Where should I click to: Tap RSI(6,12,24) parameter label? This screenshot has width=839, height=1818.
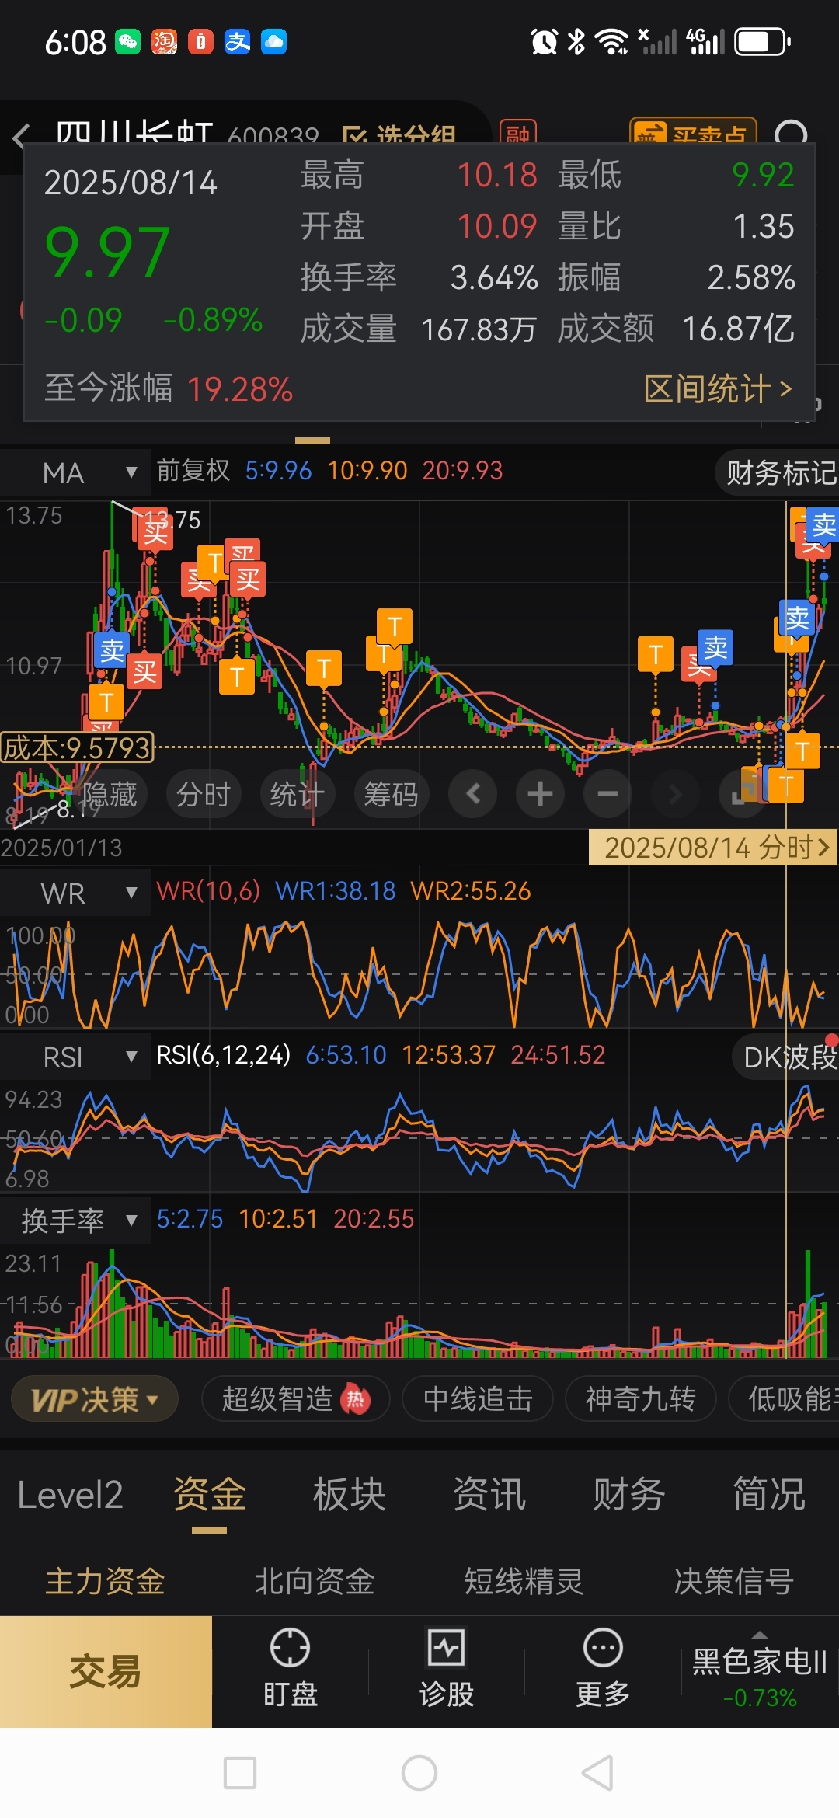coord(224,1055)
